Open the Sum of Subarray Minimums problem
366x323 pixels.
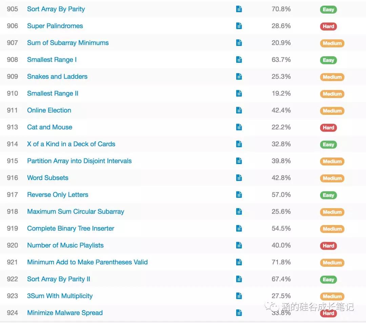tap(68, 43)
